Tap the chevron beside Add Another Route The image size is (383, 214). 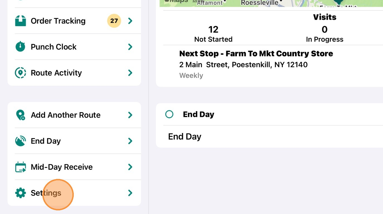130,115
